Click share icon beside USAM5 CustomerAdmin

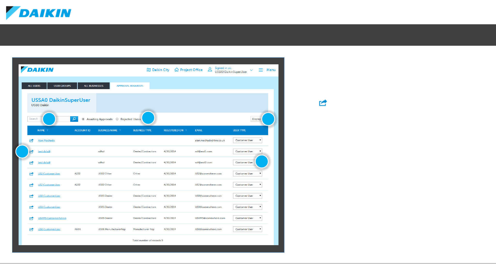[32, 218]
